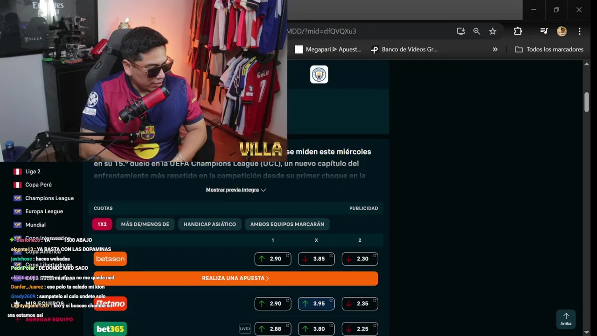Select the Handicap Asiático tab
597x336 pixels.
(x=210, y=224)
